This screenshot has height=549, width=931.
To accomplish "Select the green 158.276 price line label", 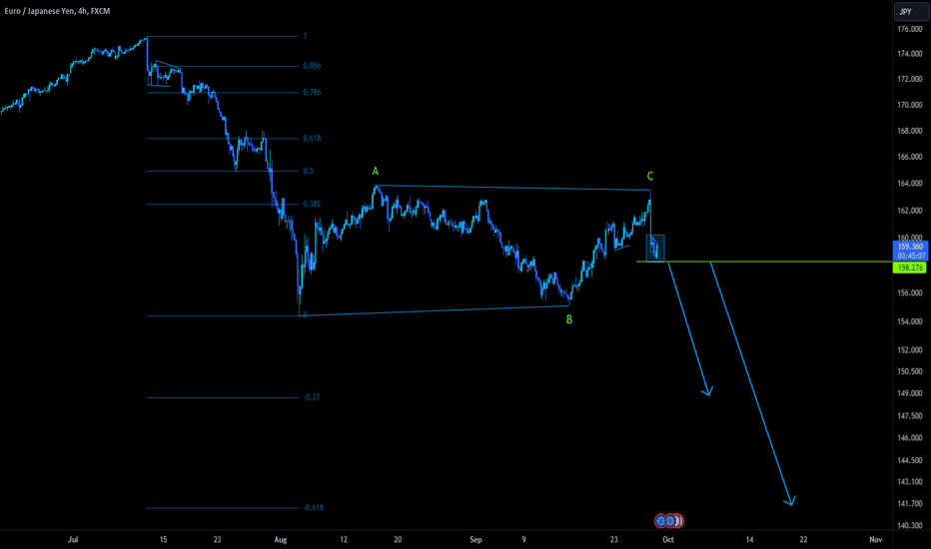I will pos(910,268).
